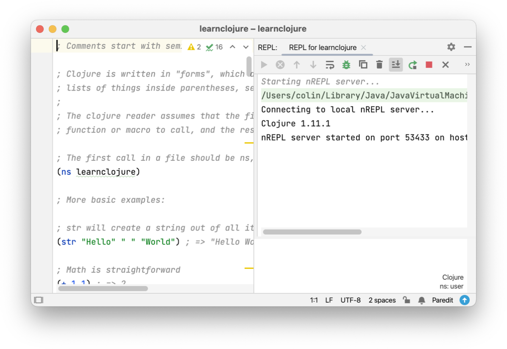Click the blue update arrow icon
This screenshot has height=349, width=507.
465,300
